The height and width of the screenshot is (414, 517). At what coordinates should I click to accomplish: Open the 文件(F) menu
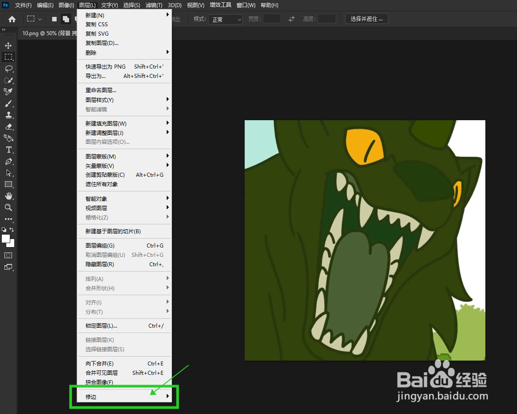tap(23, 5)
